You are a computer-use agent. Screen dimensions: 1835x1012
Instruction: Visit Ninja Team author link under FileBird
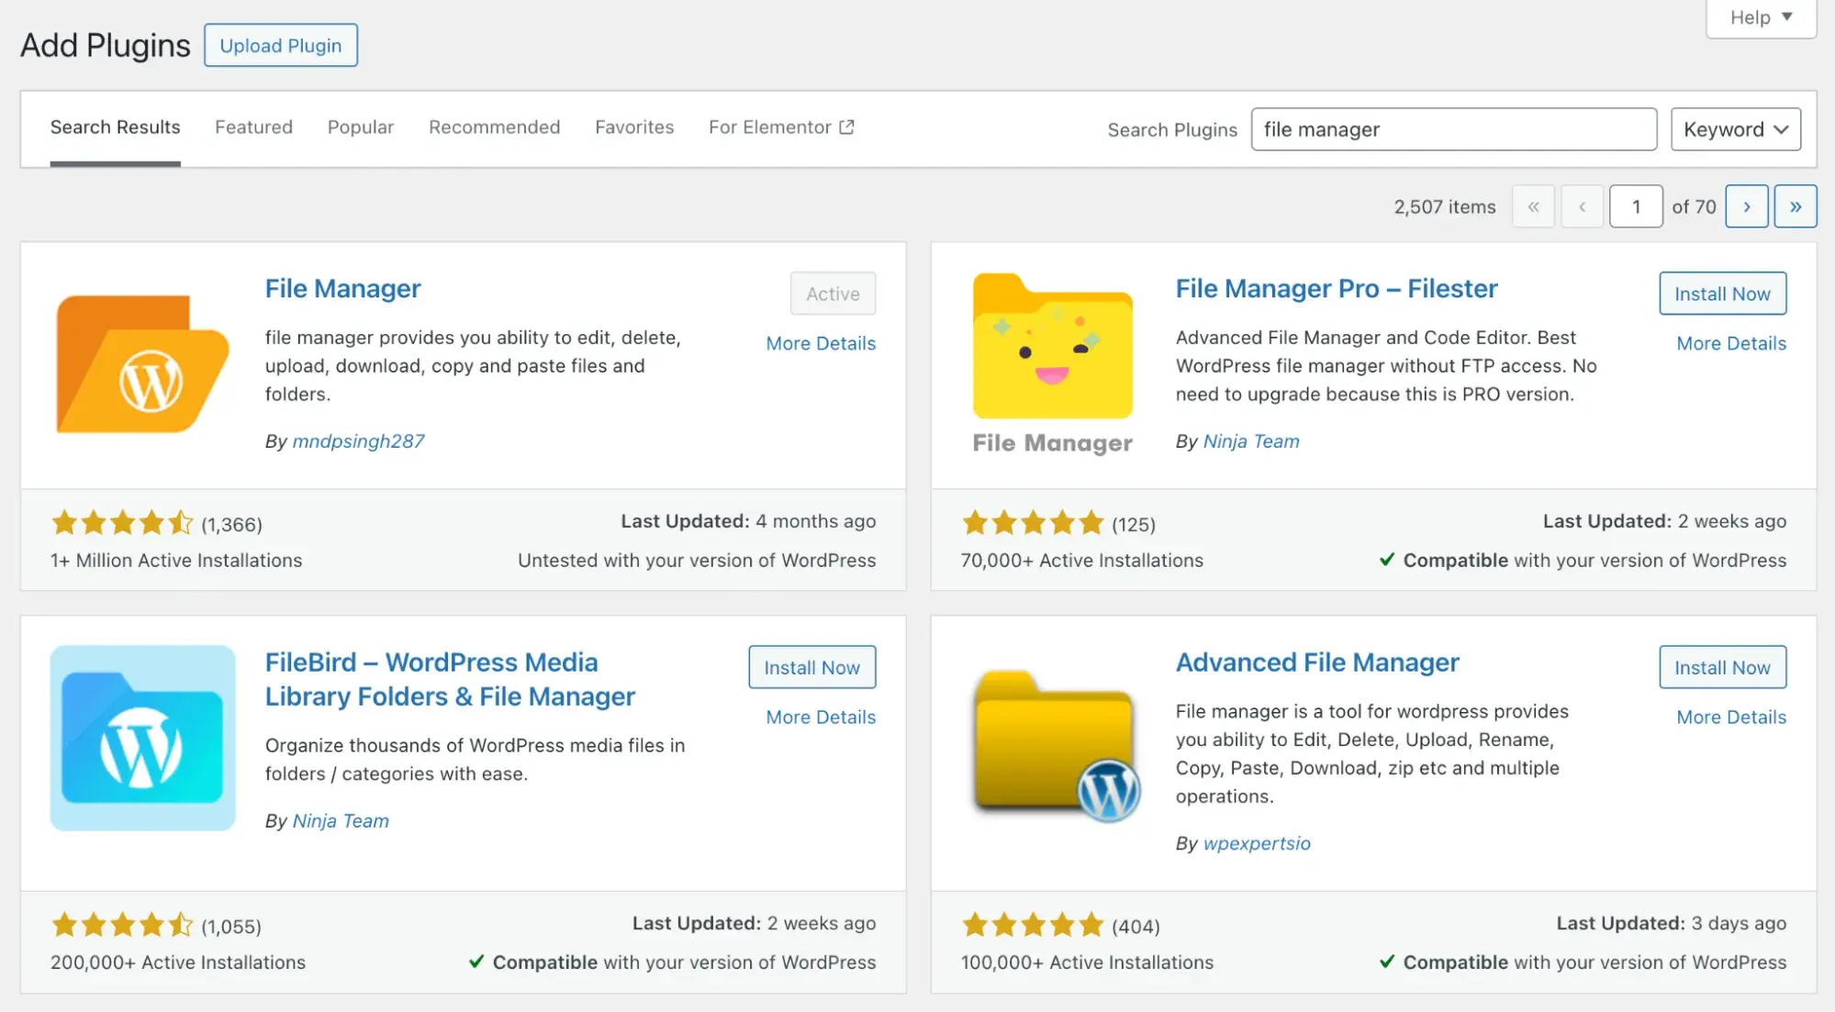pos(341,820)
